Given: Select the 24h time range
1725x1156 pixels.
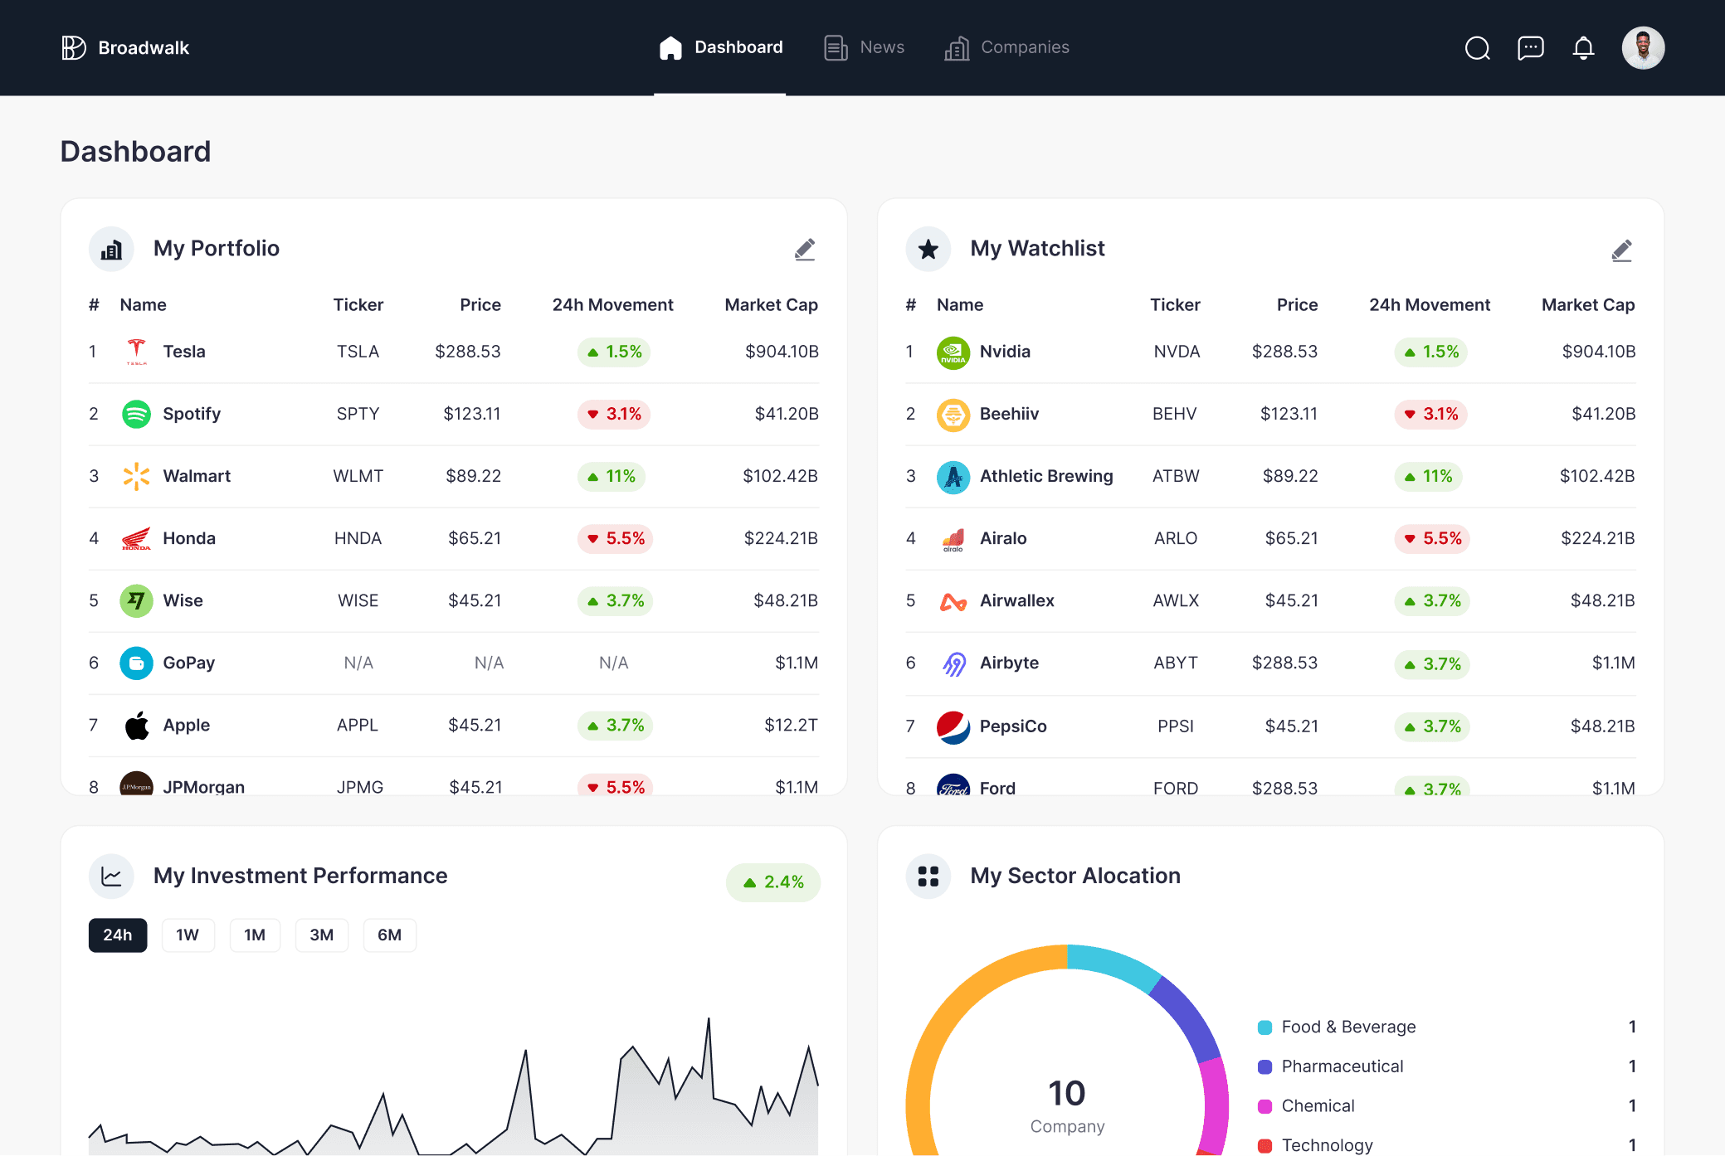Looking at the screenshot, I should tap(118, 935).
